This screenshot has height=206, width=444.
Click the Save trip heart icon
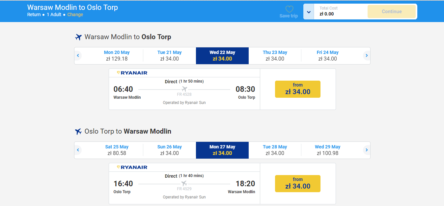289,9
